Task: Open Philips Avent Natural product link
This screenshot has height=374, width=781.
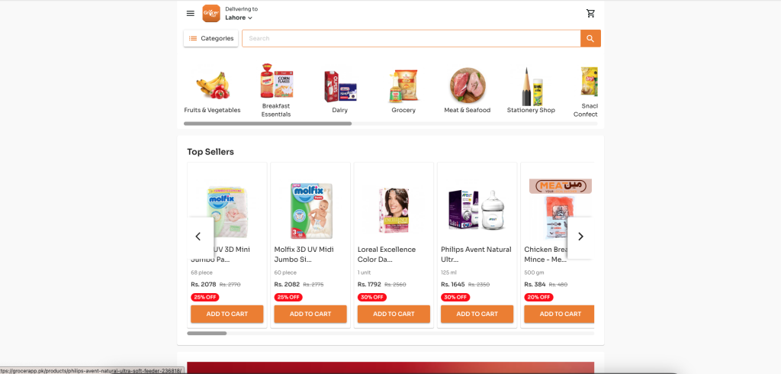Action: point(476,254)
